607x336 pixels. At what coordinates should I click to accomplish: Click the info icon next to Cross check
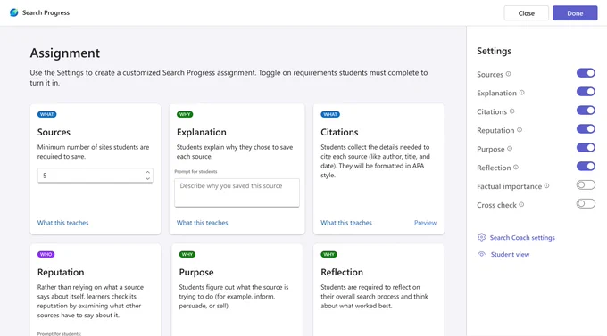coord(521,204)
